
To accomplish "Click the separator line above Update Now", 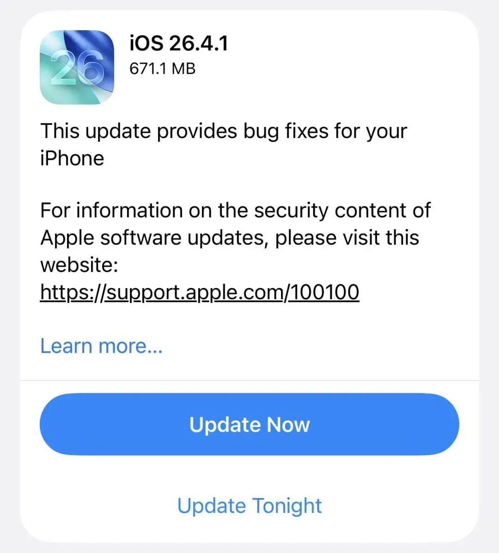I will (249, 380).
